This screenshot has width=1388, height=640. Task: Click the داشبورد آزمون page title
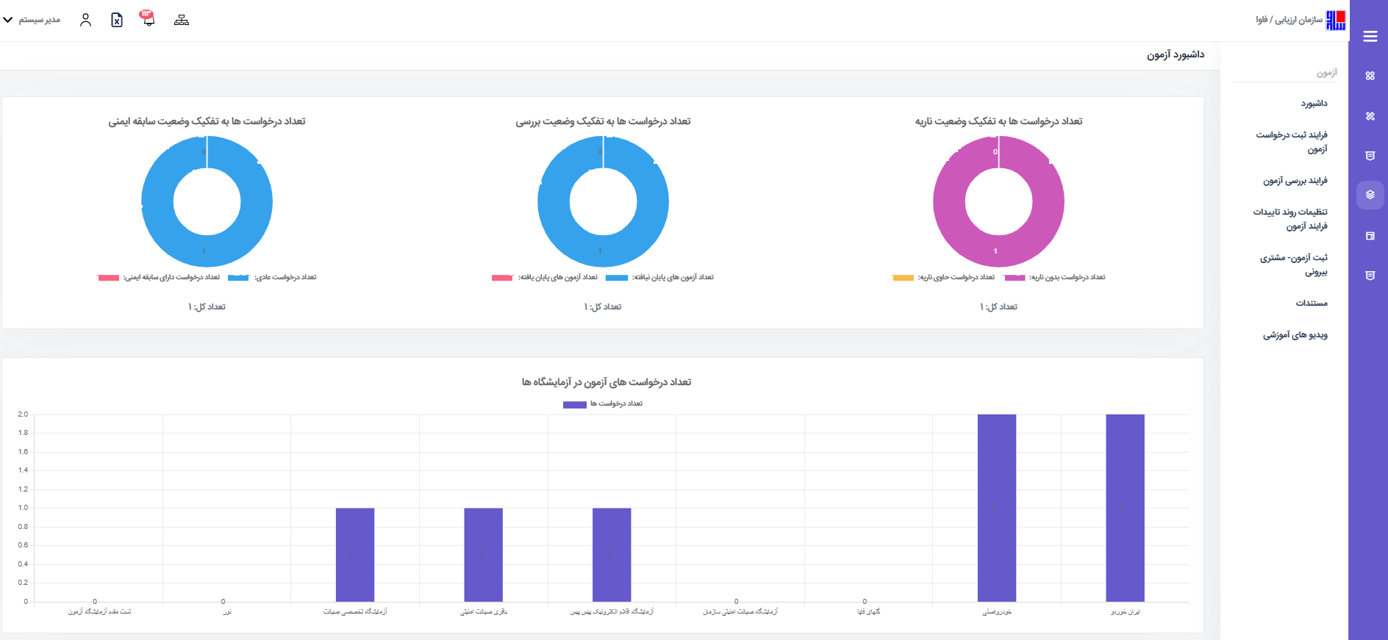1176,55
